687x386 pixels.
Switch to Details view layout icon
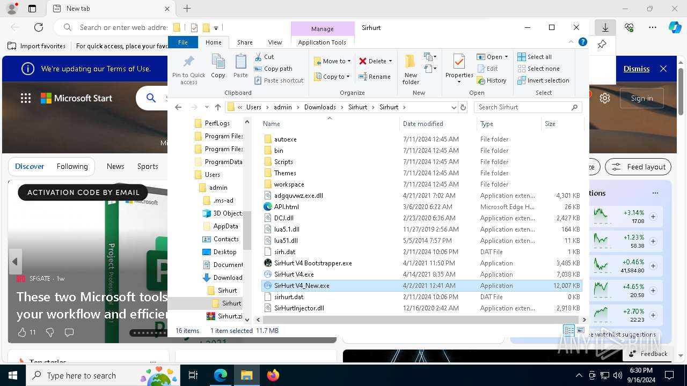tap(569, 331)
